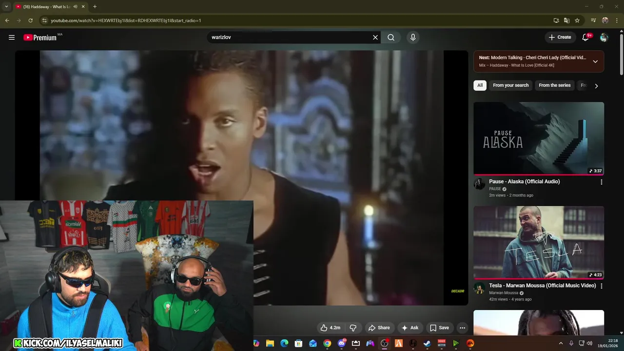Viewport: 624px width, 351px height.
Task: Show hidden system tray icons
Action: pyautogui.click(x=561, y=343)
